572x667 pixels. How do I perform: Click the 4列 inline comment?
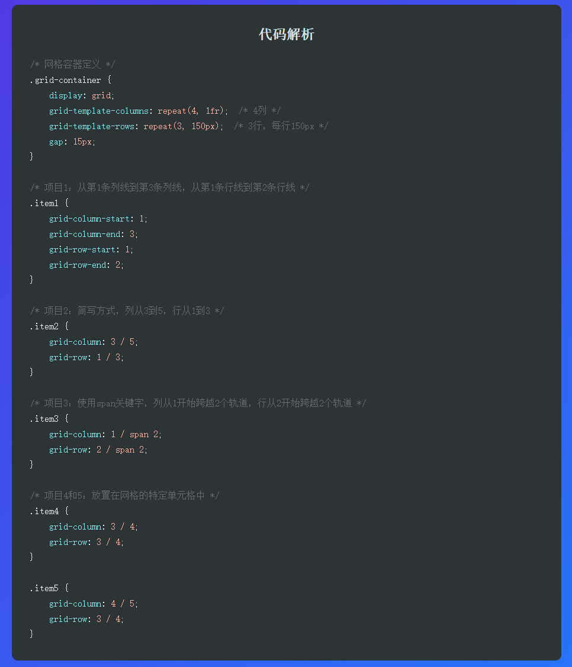coord(260,111)
